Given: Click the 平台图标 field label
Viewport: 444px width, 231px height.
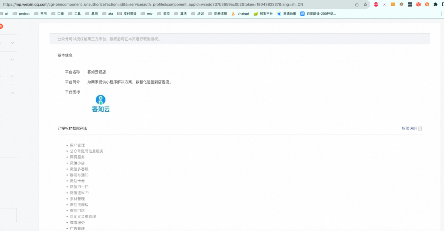Looking at the screenshot, I should [72, 92].
